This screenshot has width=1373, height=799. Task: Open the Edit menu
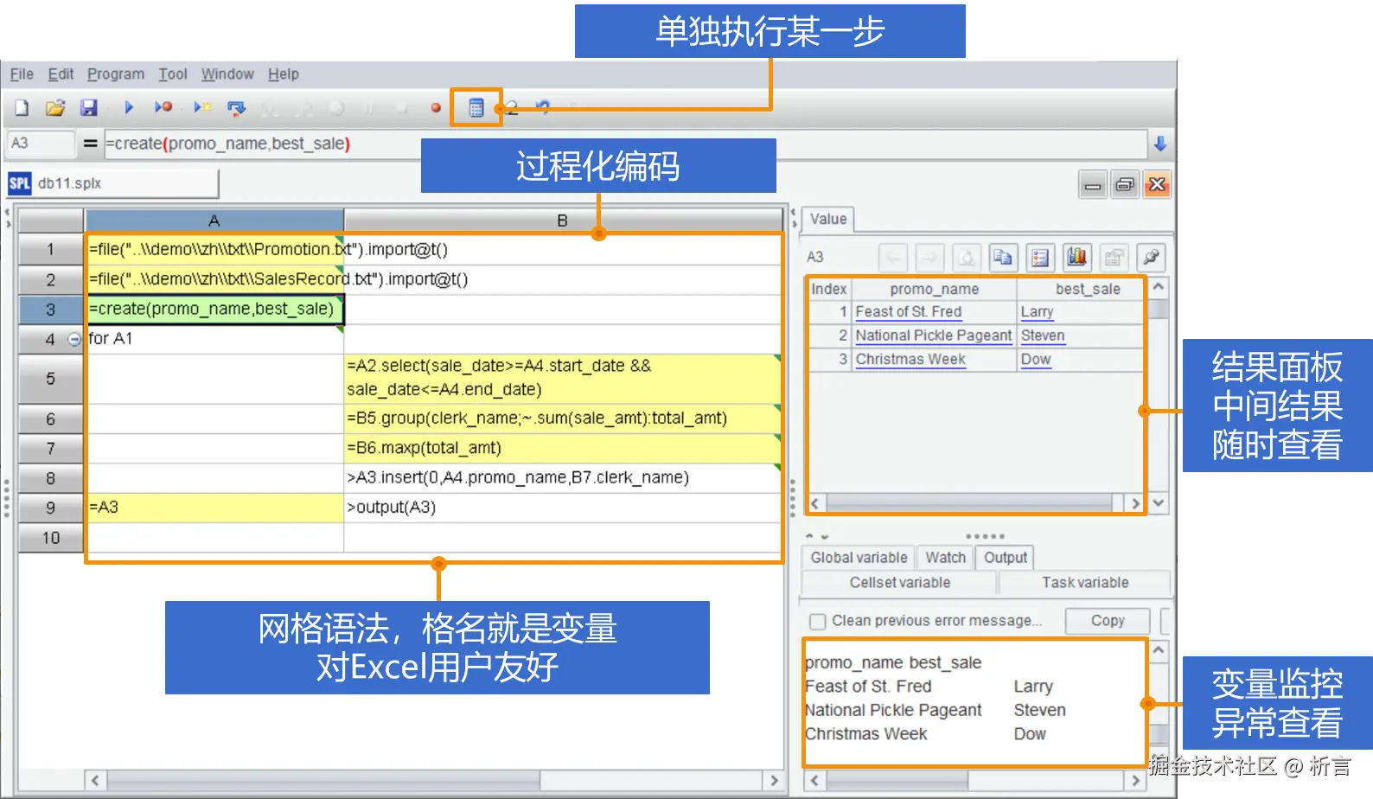coord(61,74)
